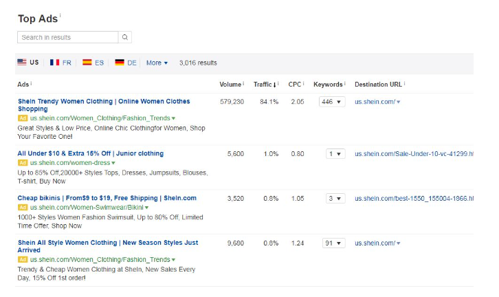Open the Sale-Under-10 destination URL
Viewport: 499px width, 297px height.
coord(414,153)
